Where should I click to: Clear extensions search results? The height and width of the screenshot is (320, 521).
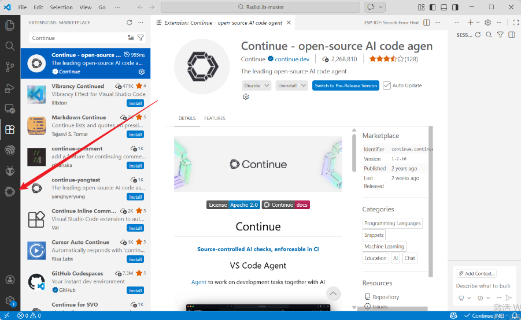[131, 38]
